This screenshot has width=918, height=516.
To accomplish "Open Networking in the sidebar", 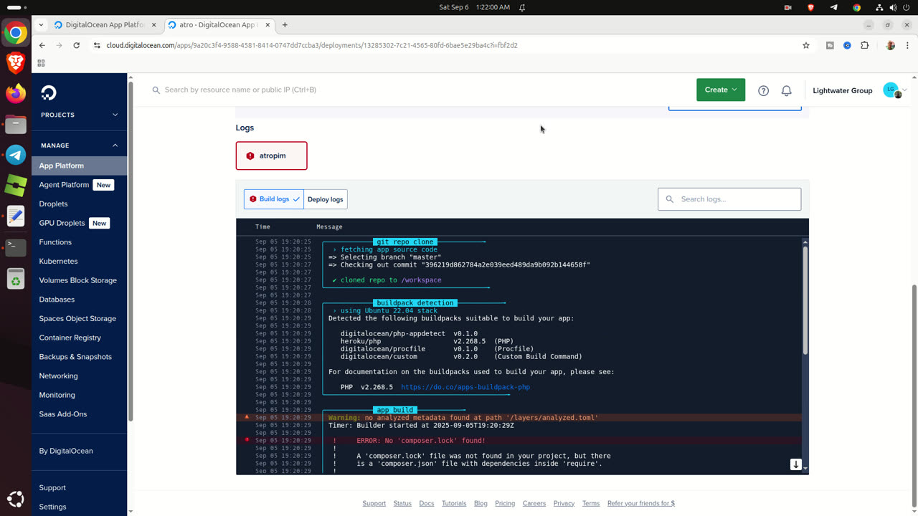I will (58, 376).
